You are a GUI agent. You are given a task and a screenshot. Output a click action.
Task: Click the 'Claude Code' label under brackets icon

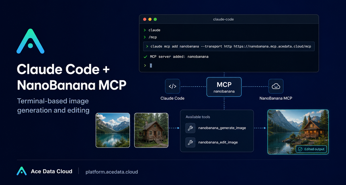tap(172, 98)
